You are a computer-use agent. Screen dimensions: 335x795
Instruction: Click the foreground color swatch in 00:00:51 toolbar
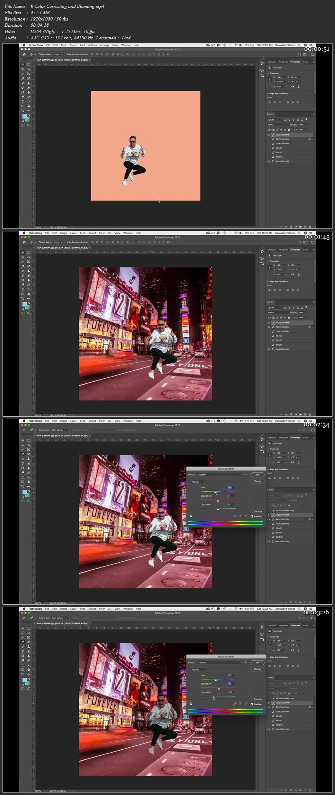coord(24,117)
